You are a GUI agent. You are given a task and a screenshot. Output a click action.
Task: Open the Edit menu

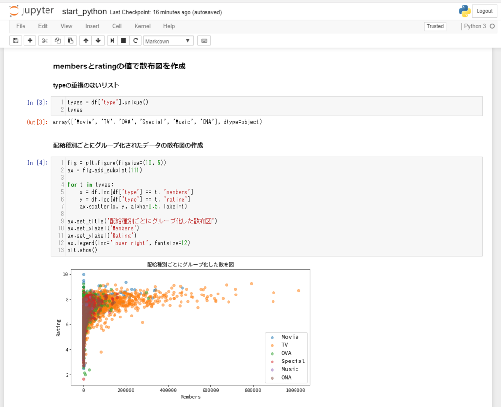(43, 26)
